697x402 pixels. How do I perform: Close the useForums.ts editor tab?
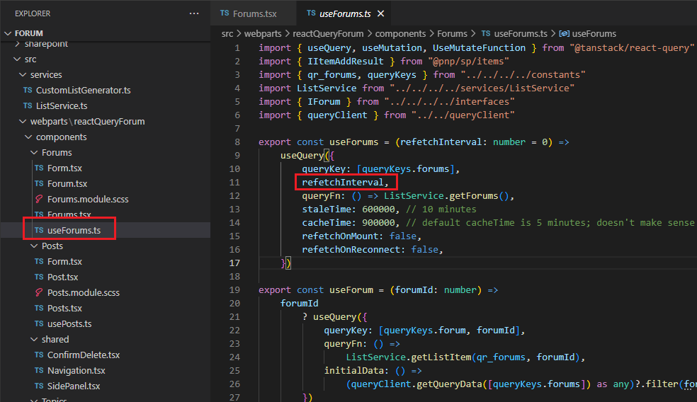[x=380, y=13]
